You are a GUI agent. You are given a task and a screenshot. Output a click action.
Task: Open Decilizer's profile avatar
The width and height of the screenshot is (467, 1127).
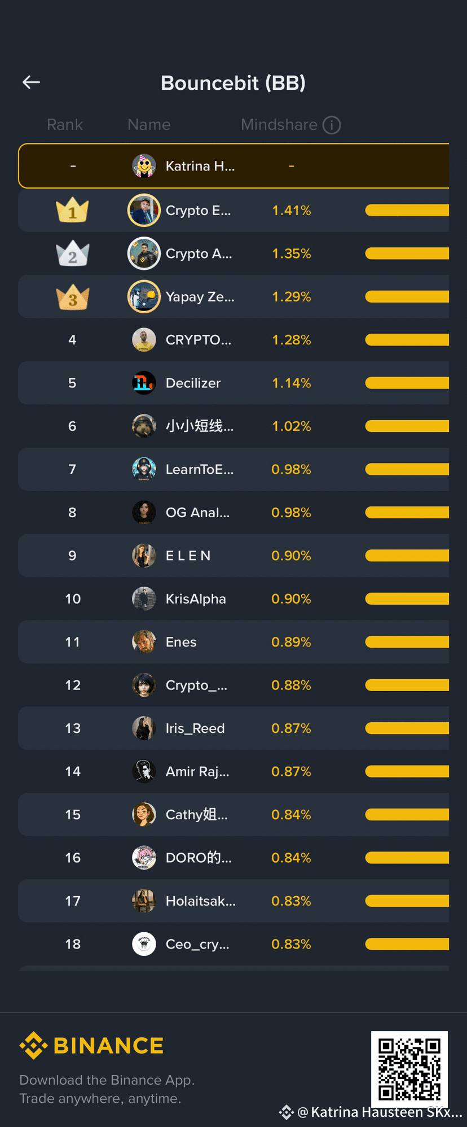(x=144, y=383)
